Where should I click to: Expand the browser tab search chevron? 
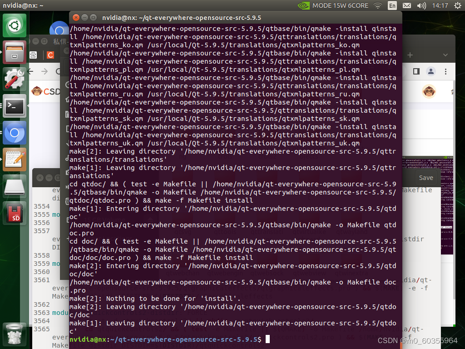[445, 55]
